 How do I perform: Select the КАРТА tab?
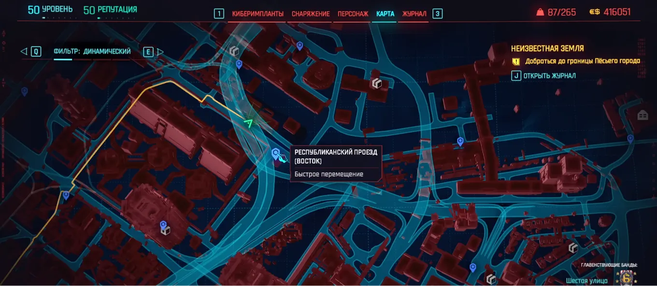pos(386,14)
